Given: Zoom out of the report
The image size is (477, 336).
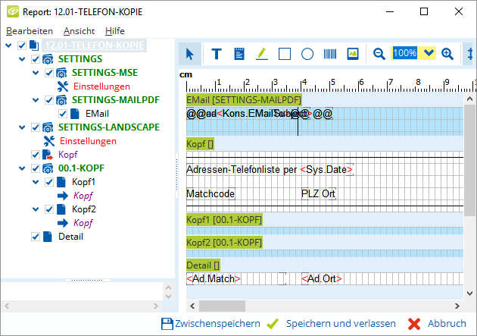Looking at the screenshot, I should [379, 53].
